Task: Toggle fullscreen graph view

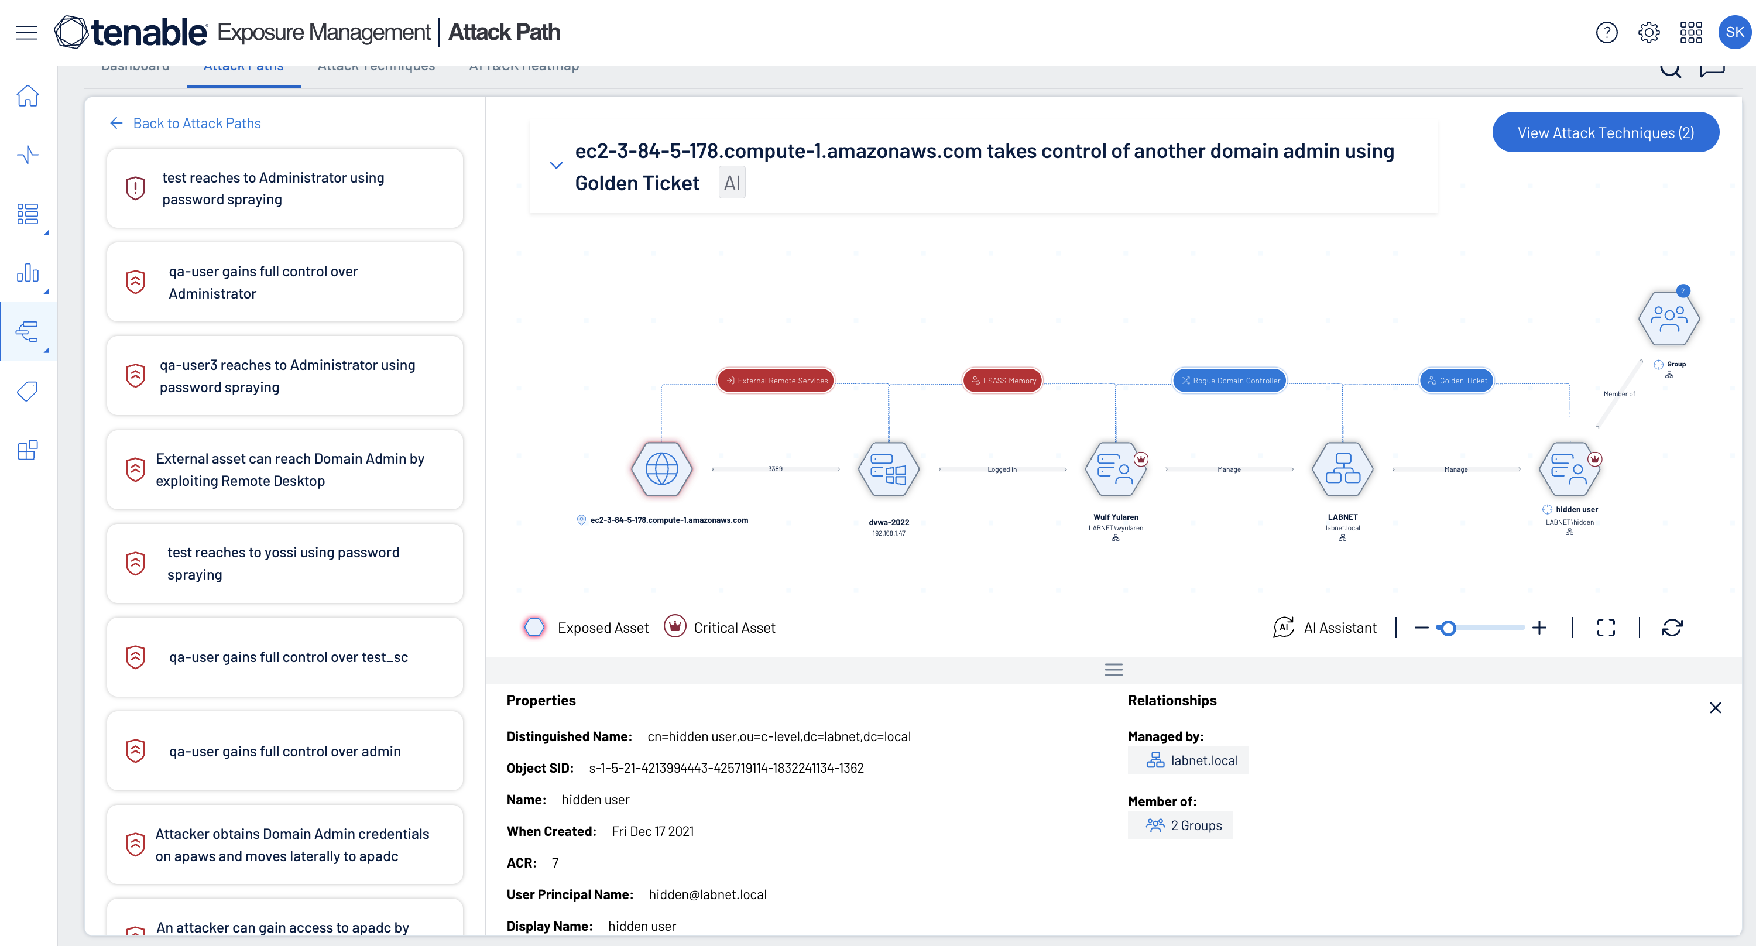Action: click(x=1606, y=628)
